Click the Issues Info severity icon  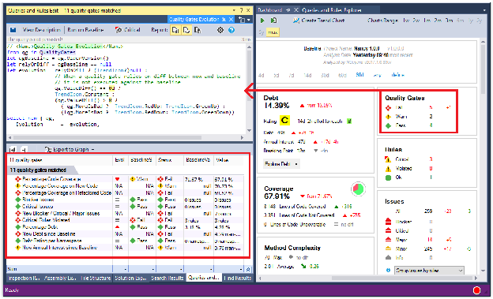388,257
